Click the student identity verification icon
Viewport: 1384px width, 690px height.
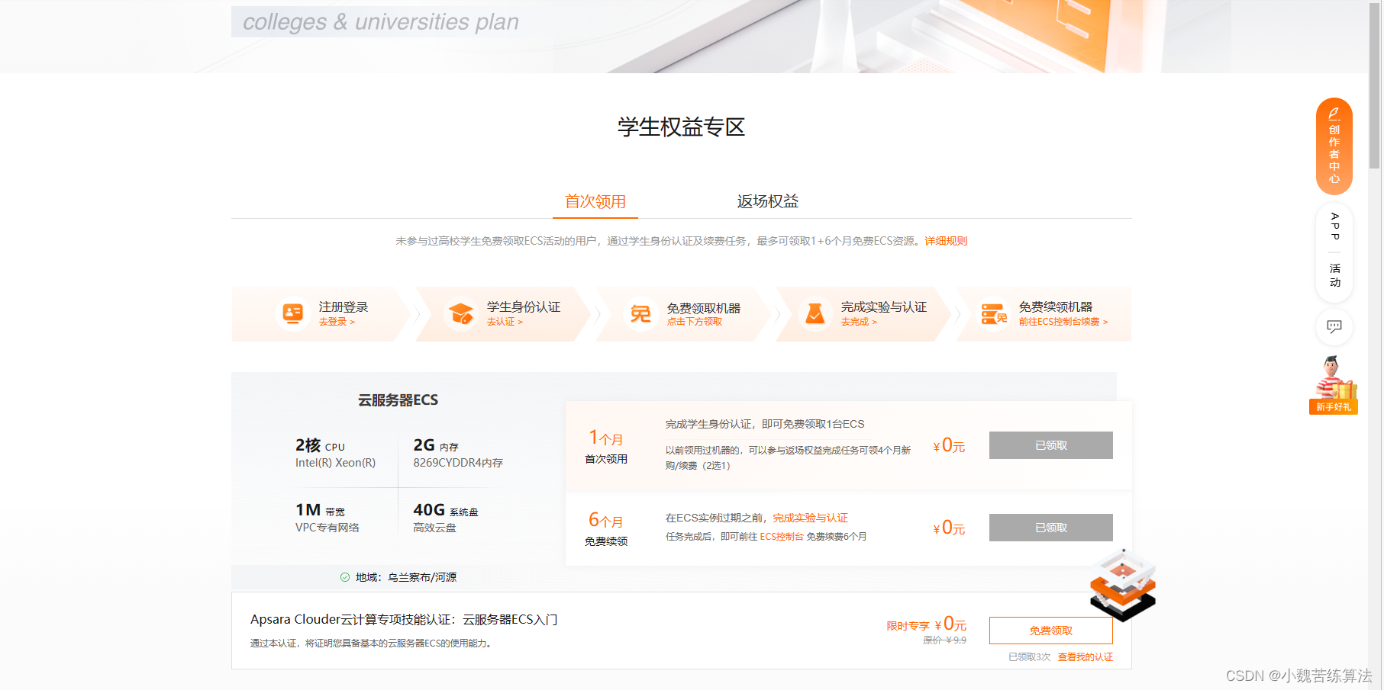[461, 313]
